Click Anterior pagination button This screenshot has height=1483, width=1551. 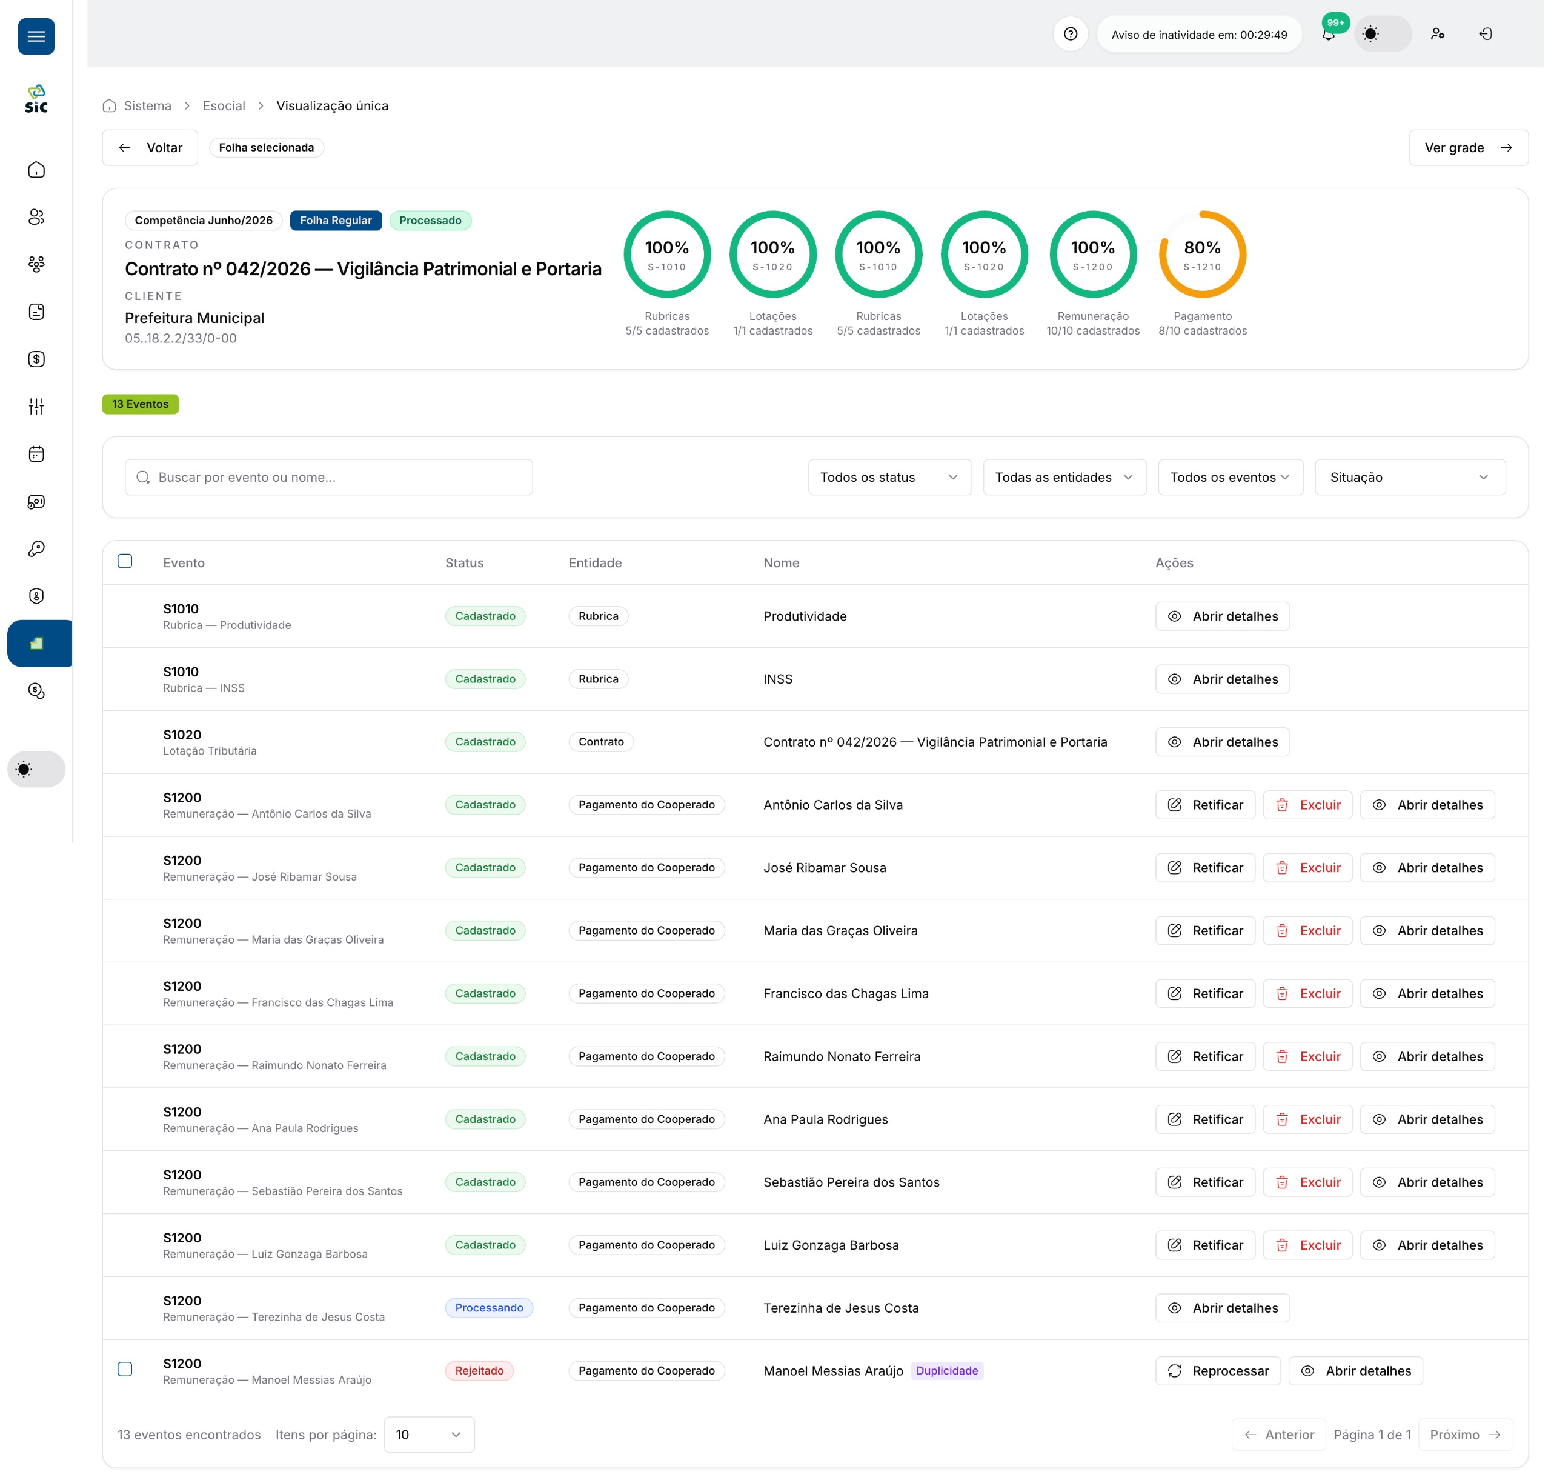tap(1278, 1434)
